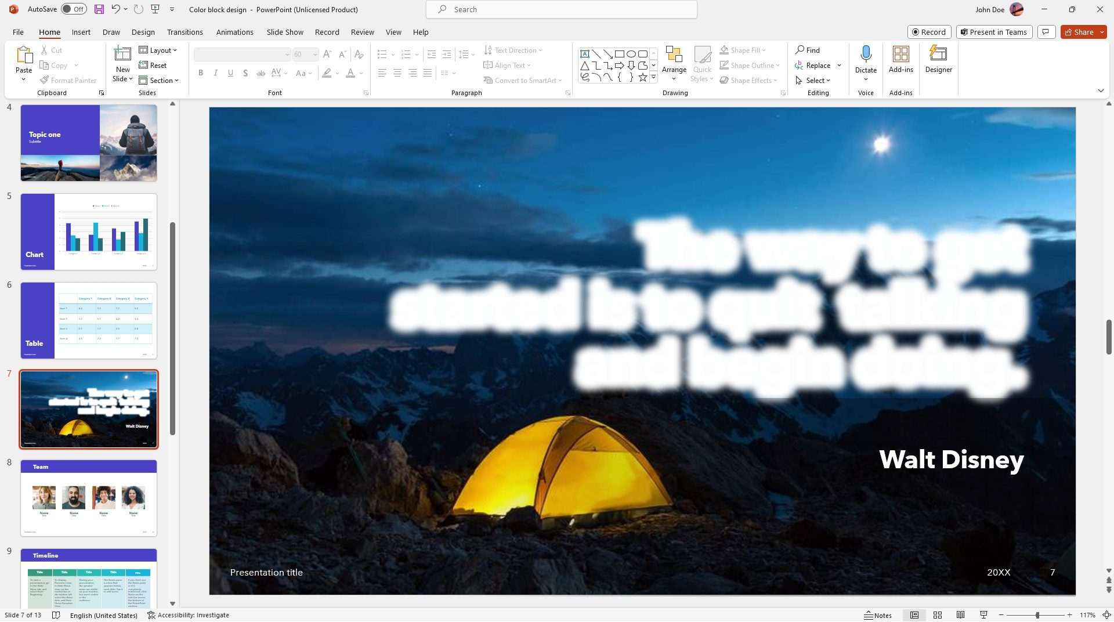Expand the Shape Fill dropdown
The height and width of the screenshot is (622, 1114).
tap(764, 50)
